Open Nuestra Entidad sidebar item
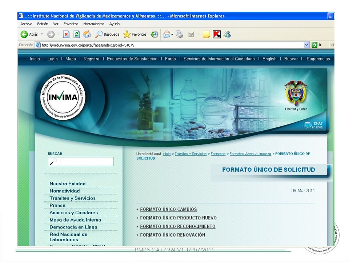349x262 pixels. click(x=68, y=183)
